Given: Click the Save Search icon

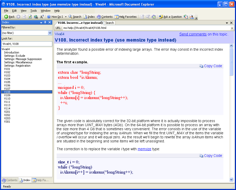Looking at the screenshot, I should pyautogui.click(x=148, y=17).
